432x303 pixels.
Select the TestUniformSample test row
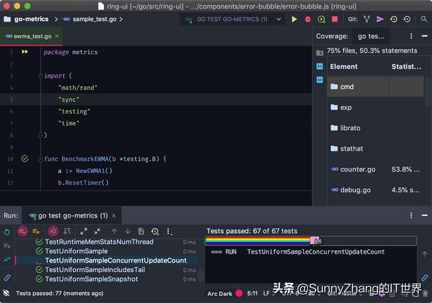107,251
